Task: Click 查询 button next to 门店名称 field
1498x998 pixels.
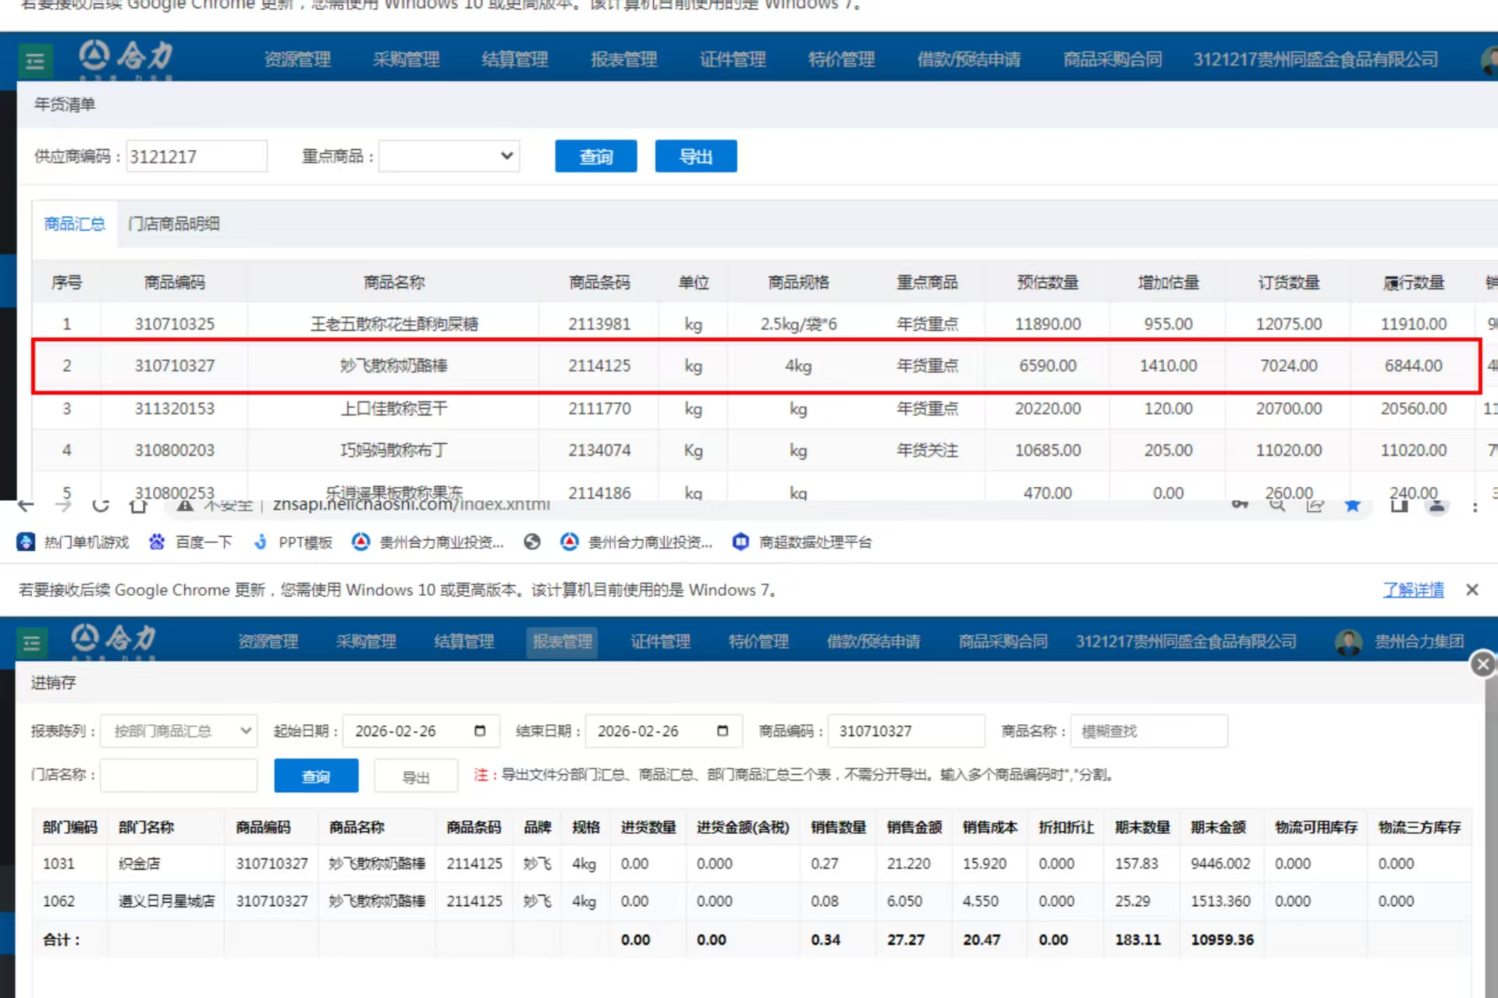Action: [x=316, y=776]
